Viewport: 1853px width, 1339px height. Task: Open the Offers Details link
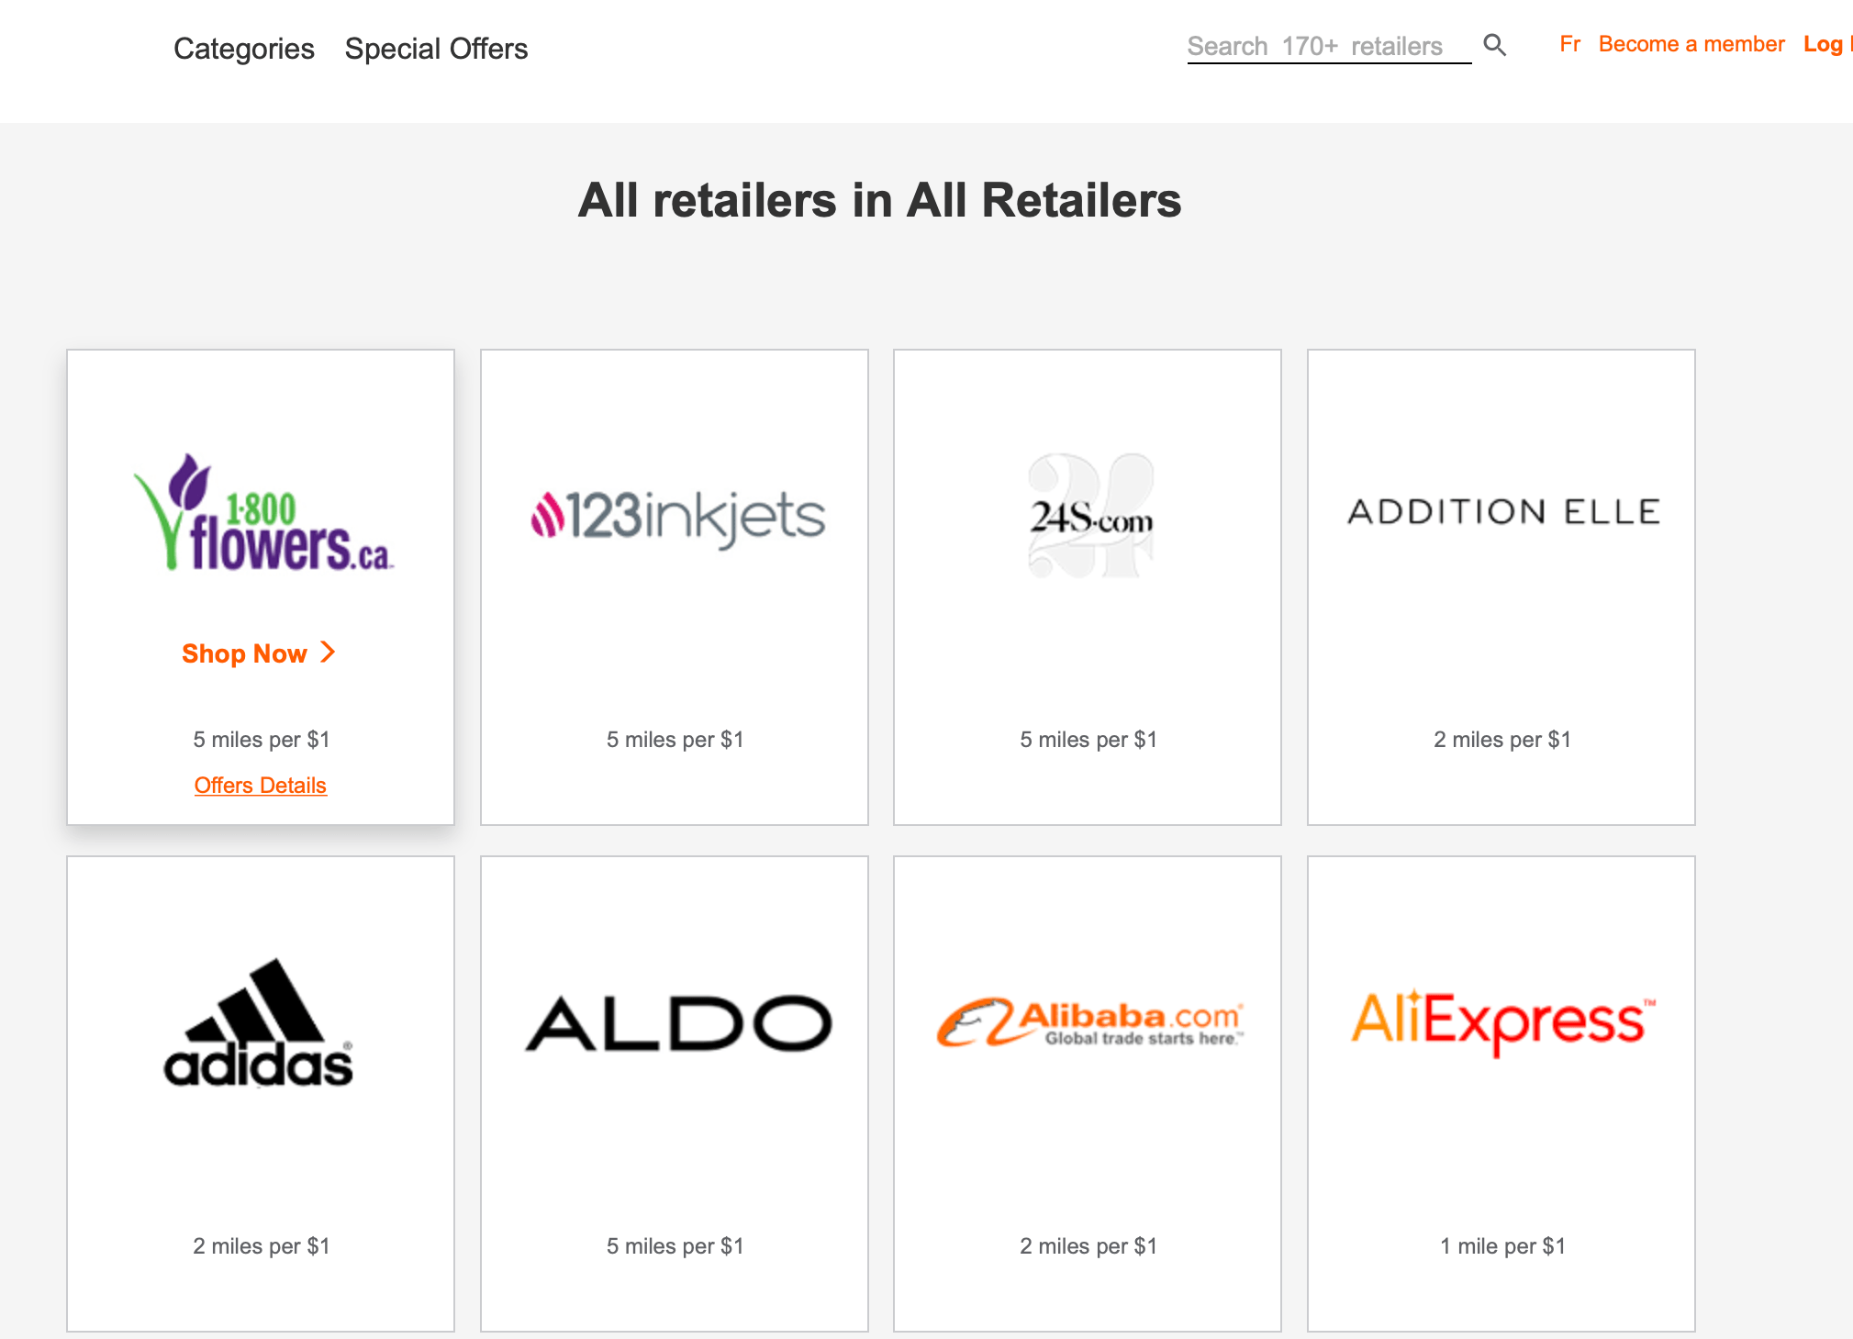(260, 785)
